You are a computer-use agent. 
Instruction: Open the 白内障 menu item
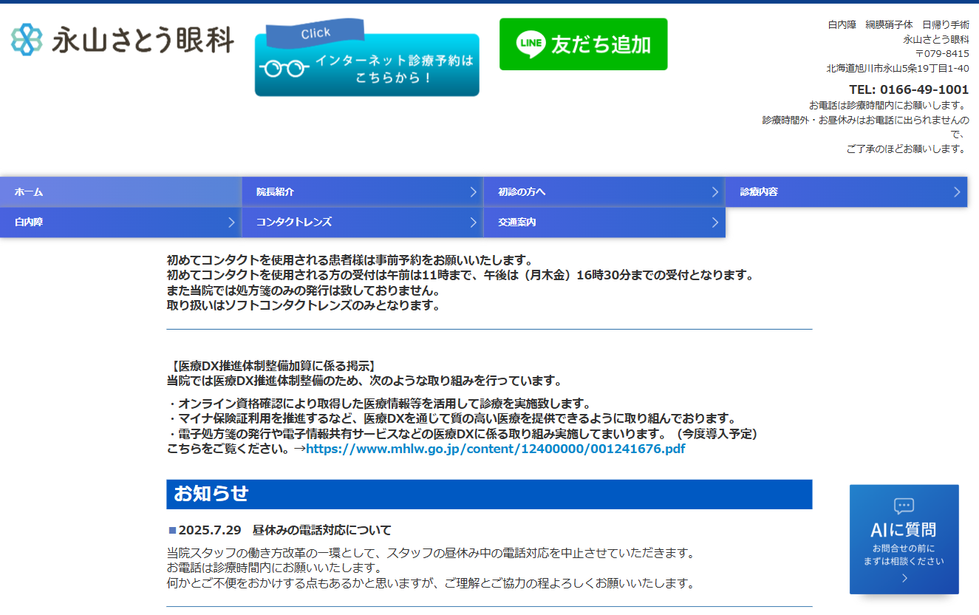click(120, 222)
